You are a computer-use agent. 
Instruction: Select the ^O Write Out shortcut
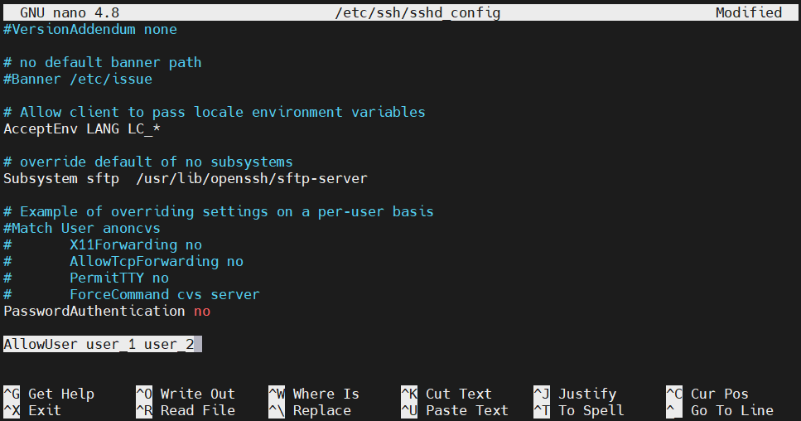(186, 394)
